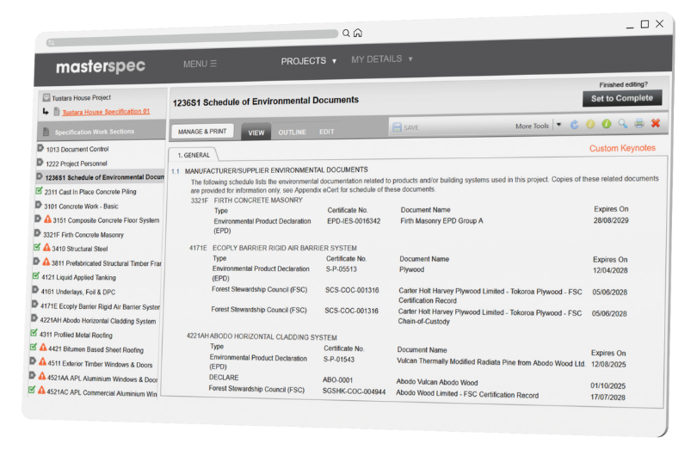The image size is (697, 450).
Task: Click document name Abodo Vulcan Abodo Wood
Action: pos(437,382)
